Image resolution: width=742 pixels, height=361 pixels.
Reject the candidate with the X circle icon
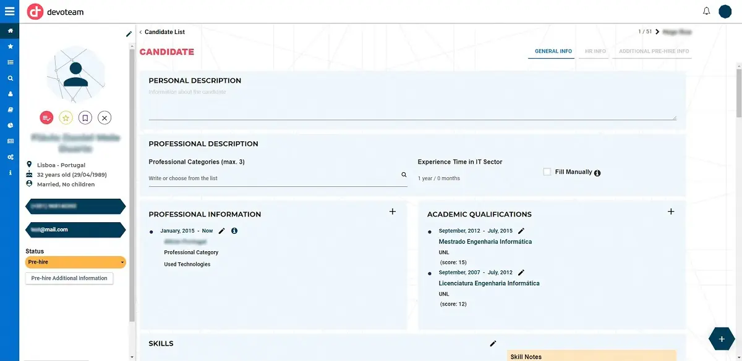pos(104,117)
